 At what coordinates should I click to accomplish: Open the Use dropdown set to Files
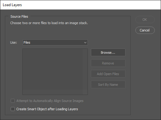tap(55, 42)
